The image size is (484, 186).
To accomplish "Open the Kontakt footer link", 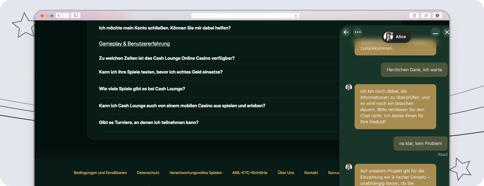I will tap(311, 173).
